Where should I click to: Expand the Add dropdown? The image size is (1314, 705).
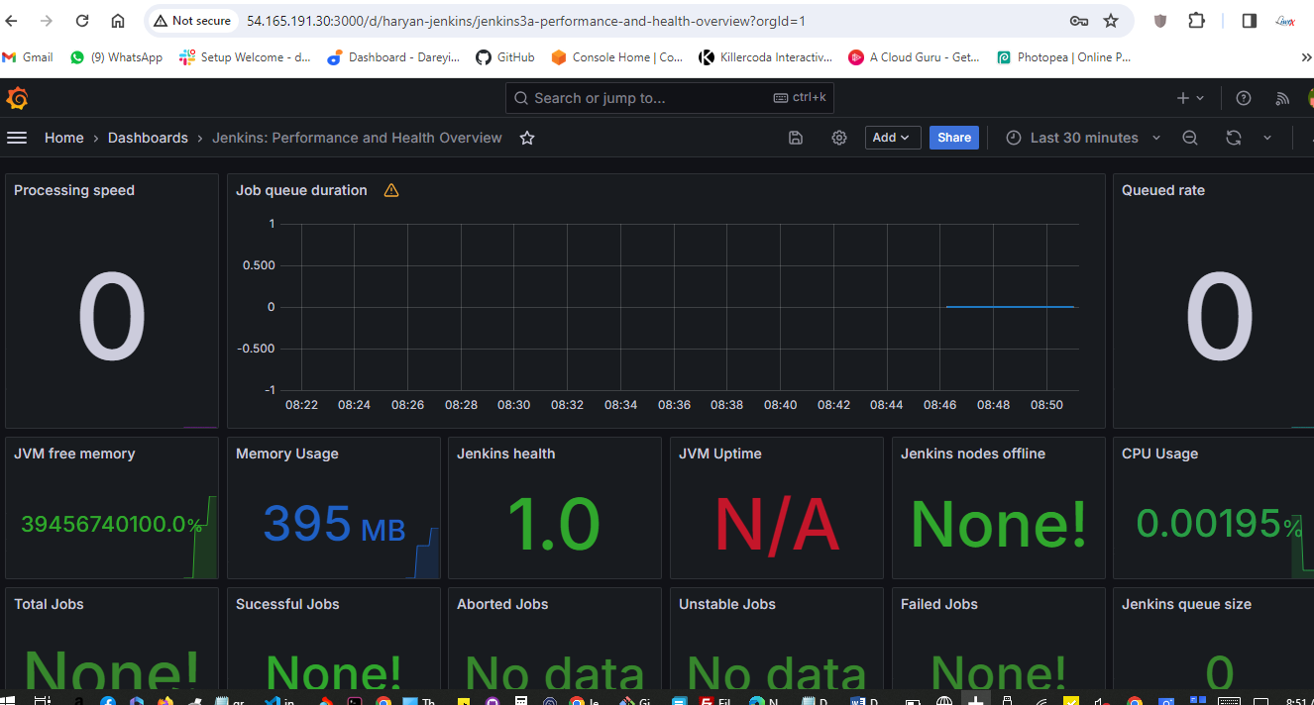click(x=892, y=138)
